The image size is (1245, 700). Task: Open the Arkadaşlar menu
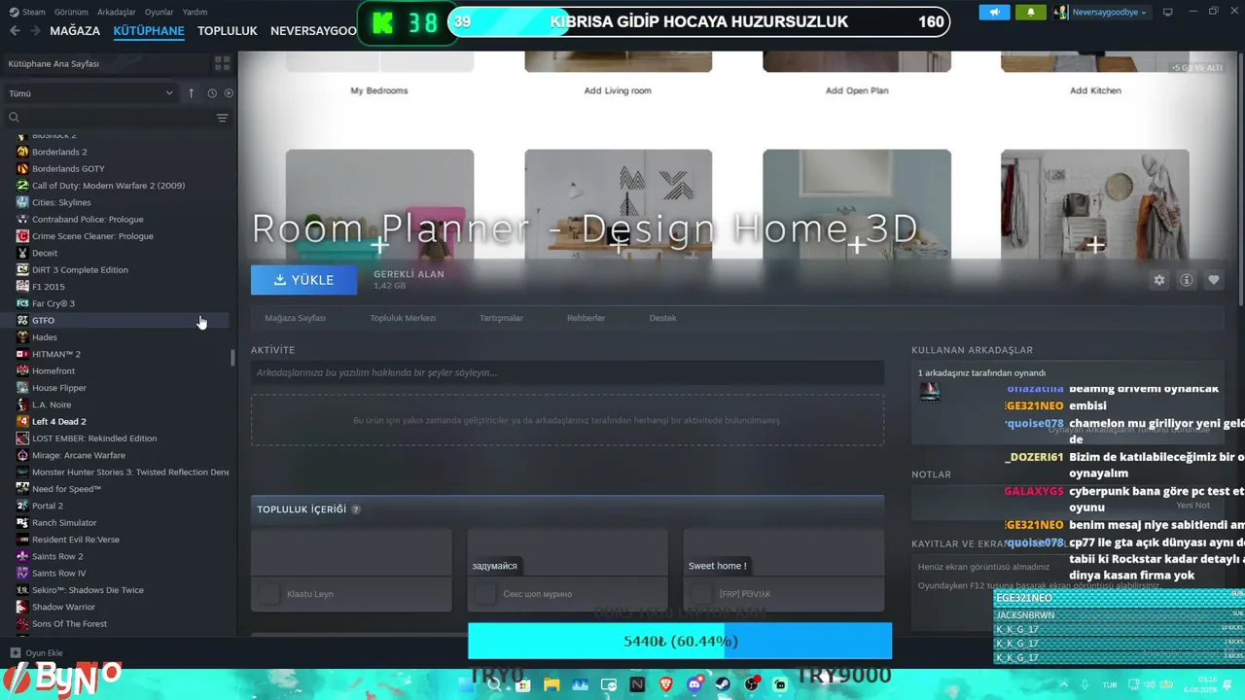tap(117, 13)
